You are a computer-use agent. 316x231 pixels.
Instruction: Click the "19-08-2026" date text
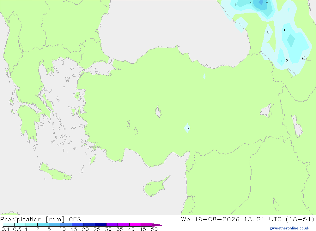point(217,219)
